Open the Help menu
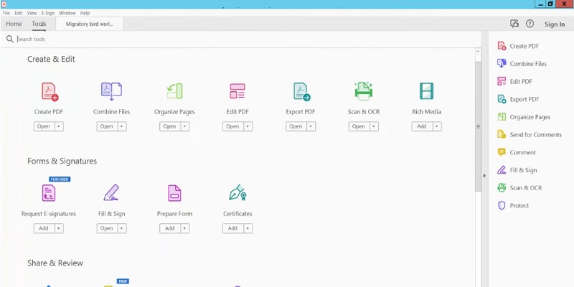The image size is (574, 287). tap(85, 13)
